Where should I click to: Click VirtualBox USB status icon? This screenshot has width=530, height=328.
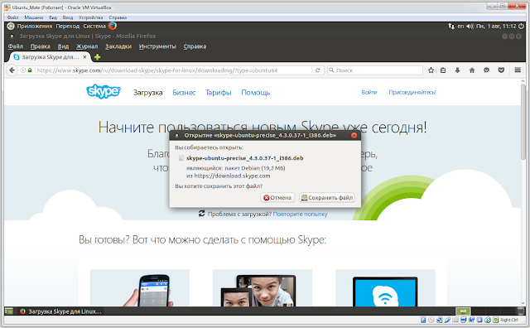(447, 320)
